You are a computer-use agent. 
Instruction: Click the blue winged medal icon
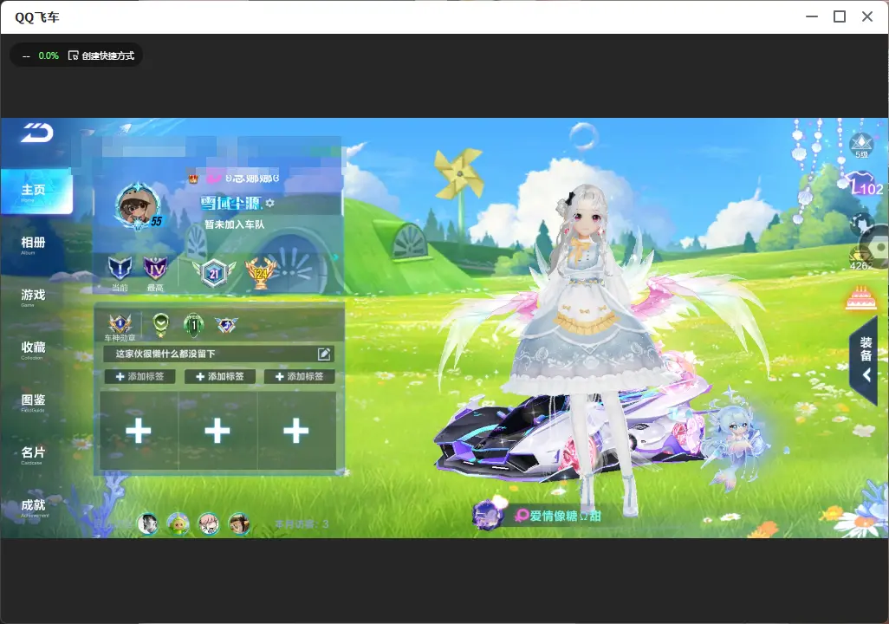(226, 324)
